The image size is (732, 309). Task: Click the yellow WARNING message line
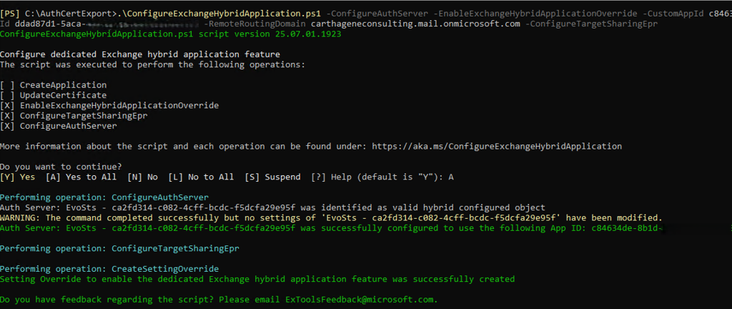tap(331, 217)
